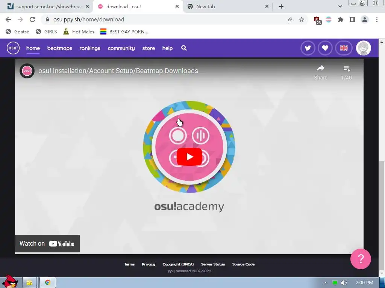Viewport: 385px width, 288px height.
Task: Go back with browser back arrow
Action: 8,19
